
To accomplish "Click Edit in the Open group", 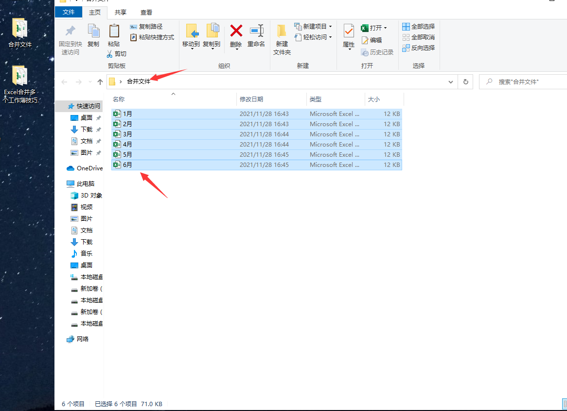I will [x=372, y=40].
